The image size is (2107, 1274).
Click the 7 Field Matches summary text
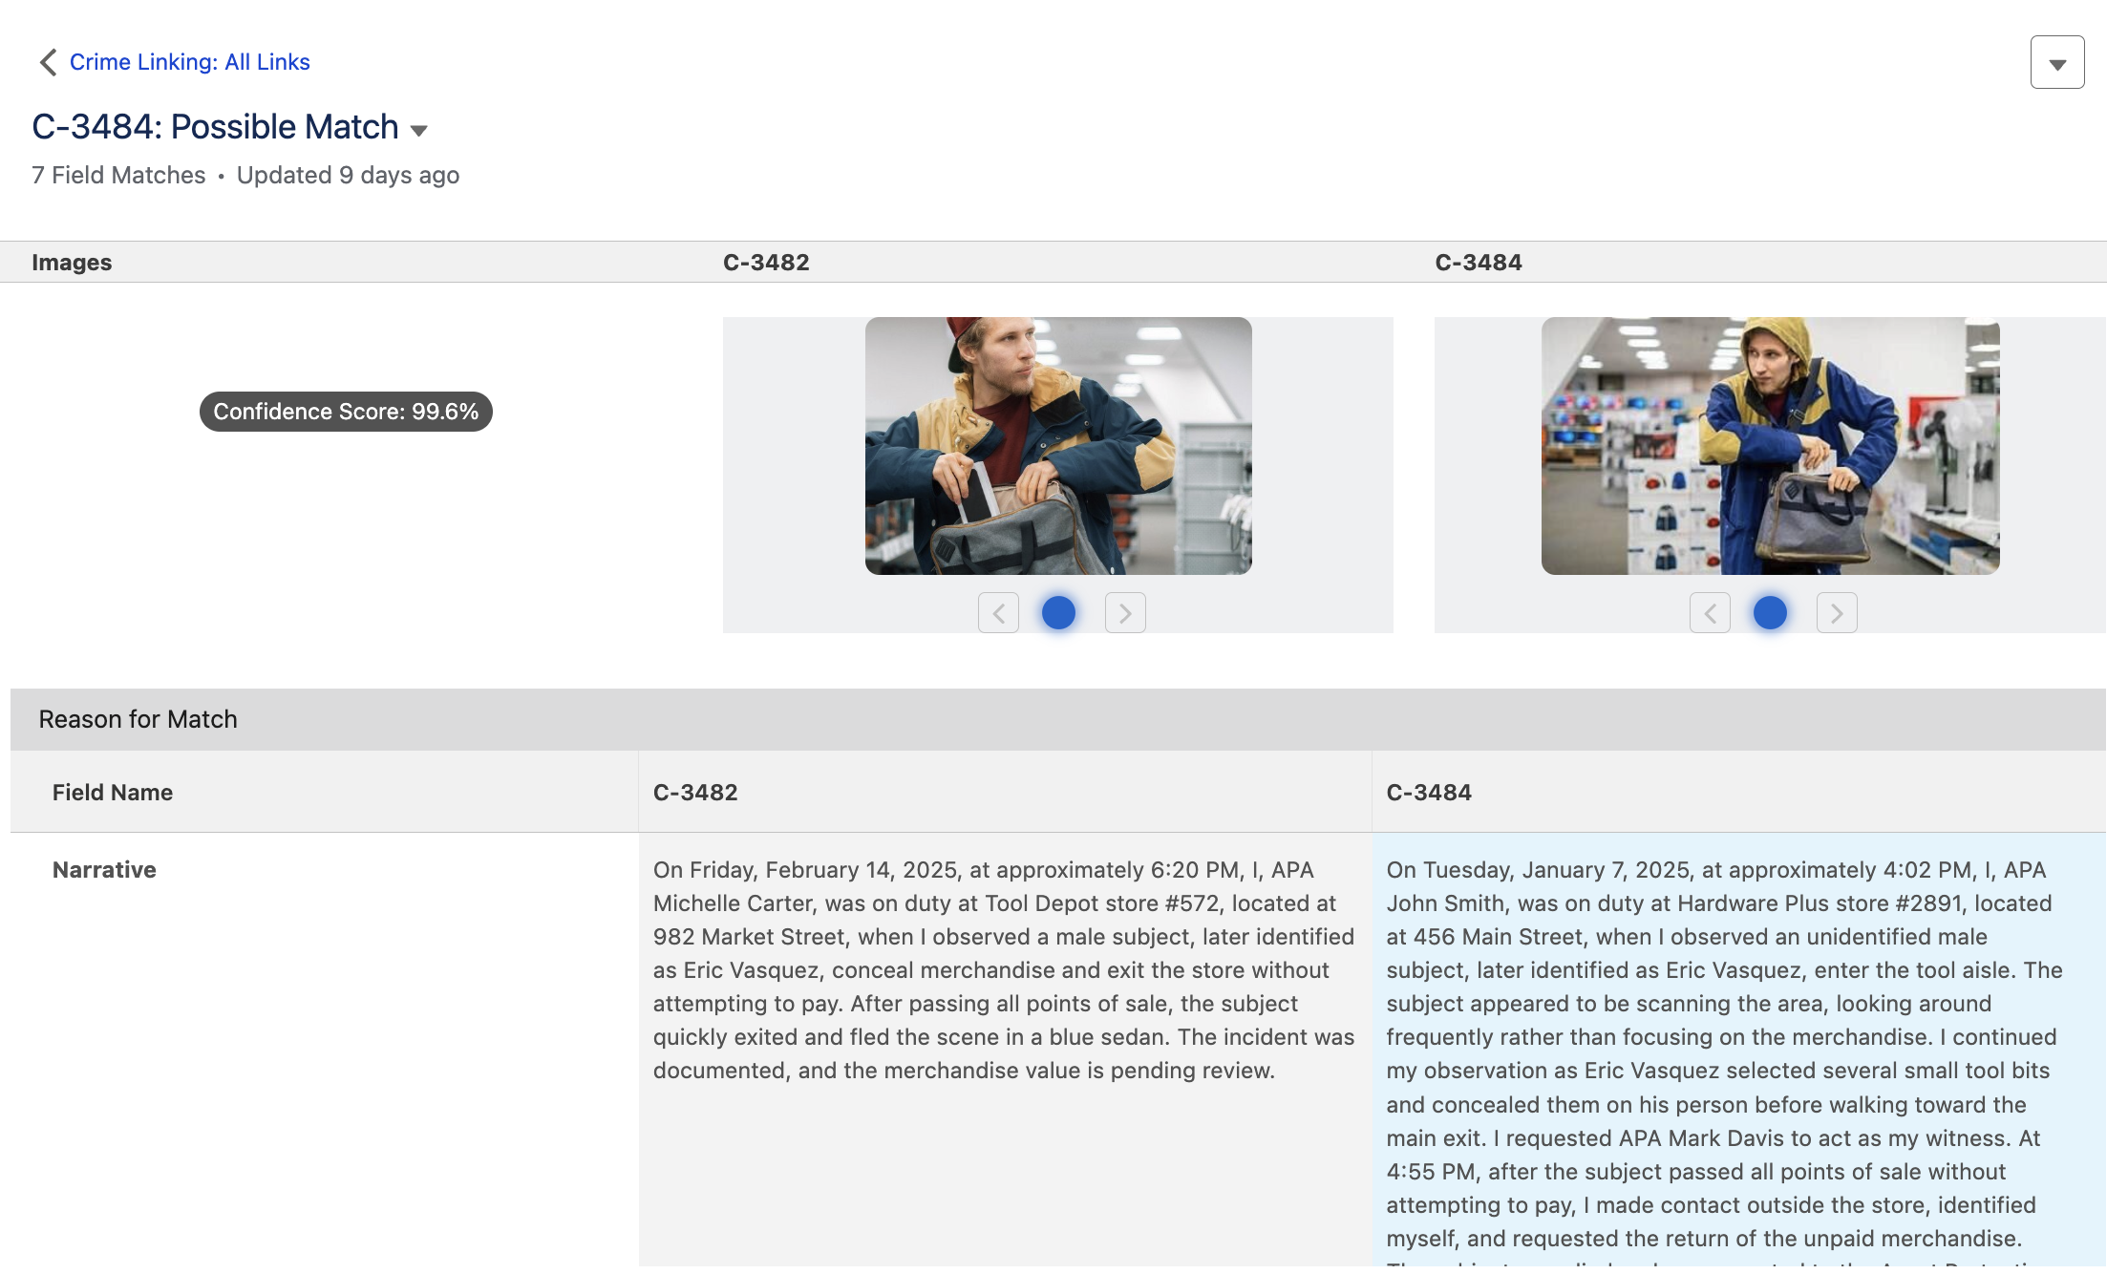point(118,176)
